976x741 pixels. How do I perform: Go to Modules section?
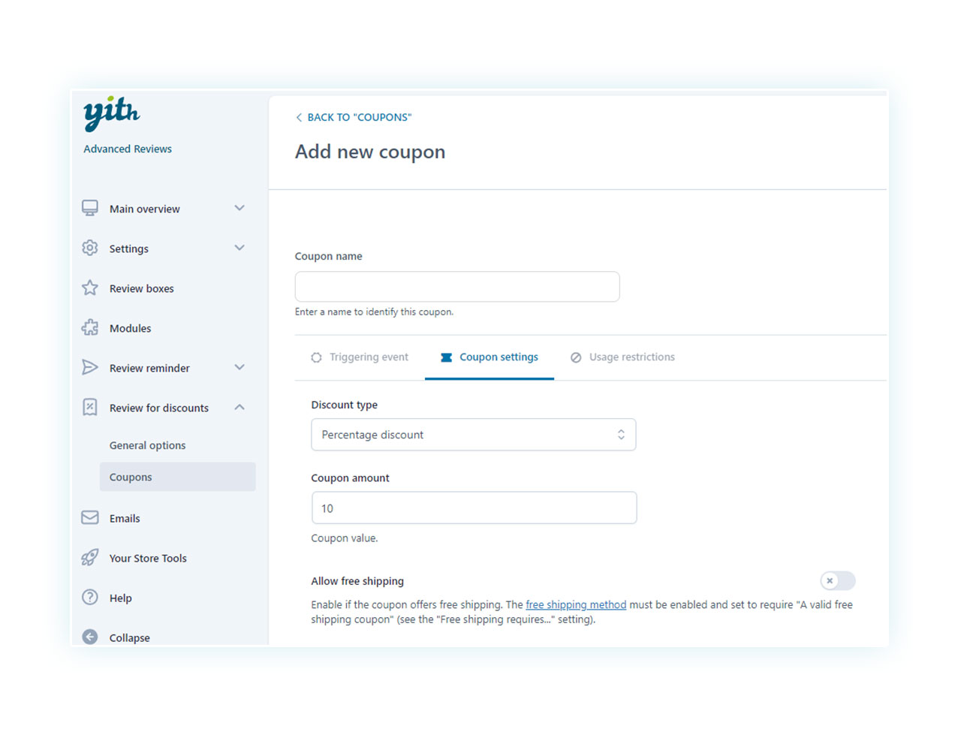pos(131,328)
